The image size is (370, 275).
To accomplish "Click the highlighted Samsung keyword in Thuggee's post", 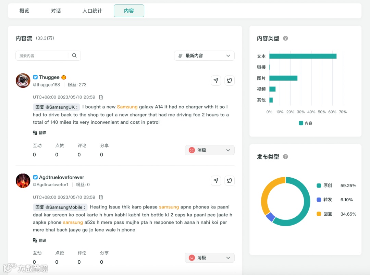I will (127, 107).
